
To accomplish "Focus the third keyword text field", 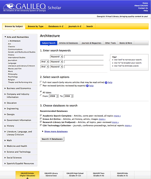I will coord(84,67).
